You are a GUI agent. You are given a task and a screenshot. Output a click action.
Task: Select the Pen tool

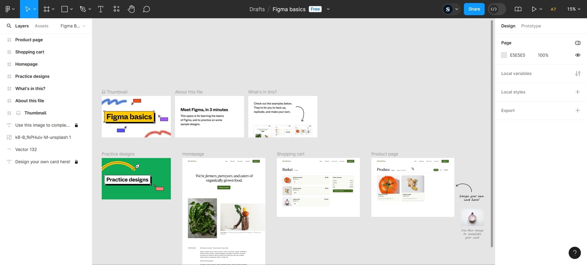coord(83,9)
